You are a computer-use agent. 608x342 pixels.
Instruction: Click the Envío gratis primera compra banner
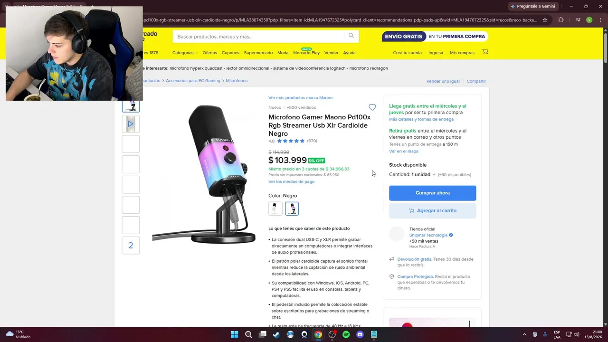point(435,37)
